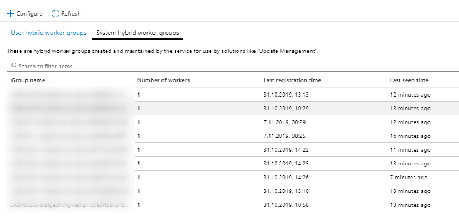Open the LABPLCDS-8.objectivity-lab.pl group row
459x216 pixels.
pyautogui.click(x=70, y=205)
